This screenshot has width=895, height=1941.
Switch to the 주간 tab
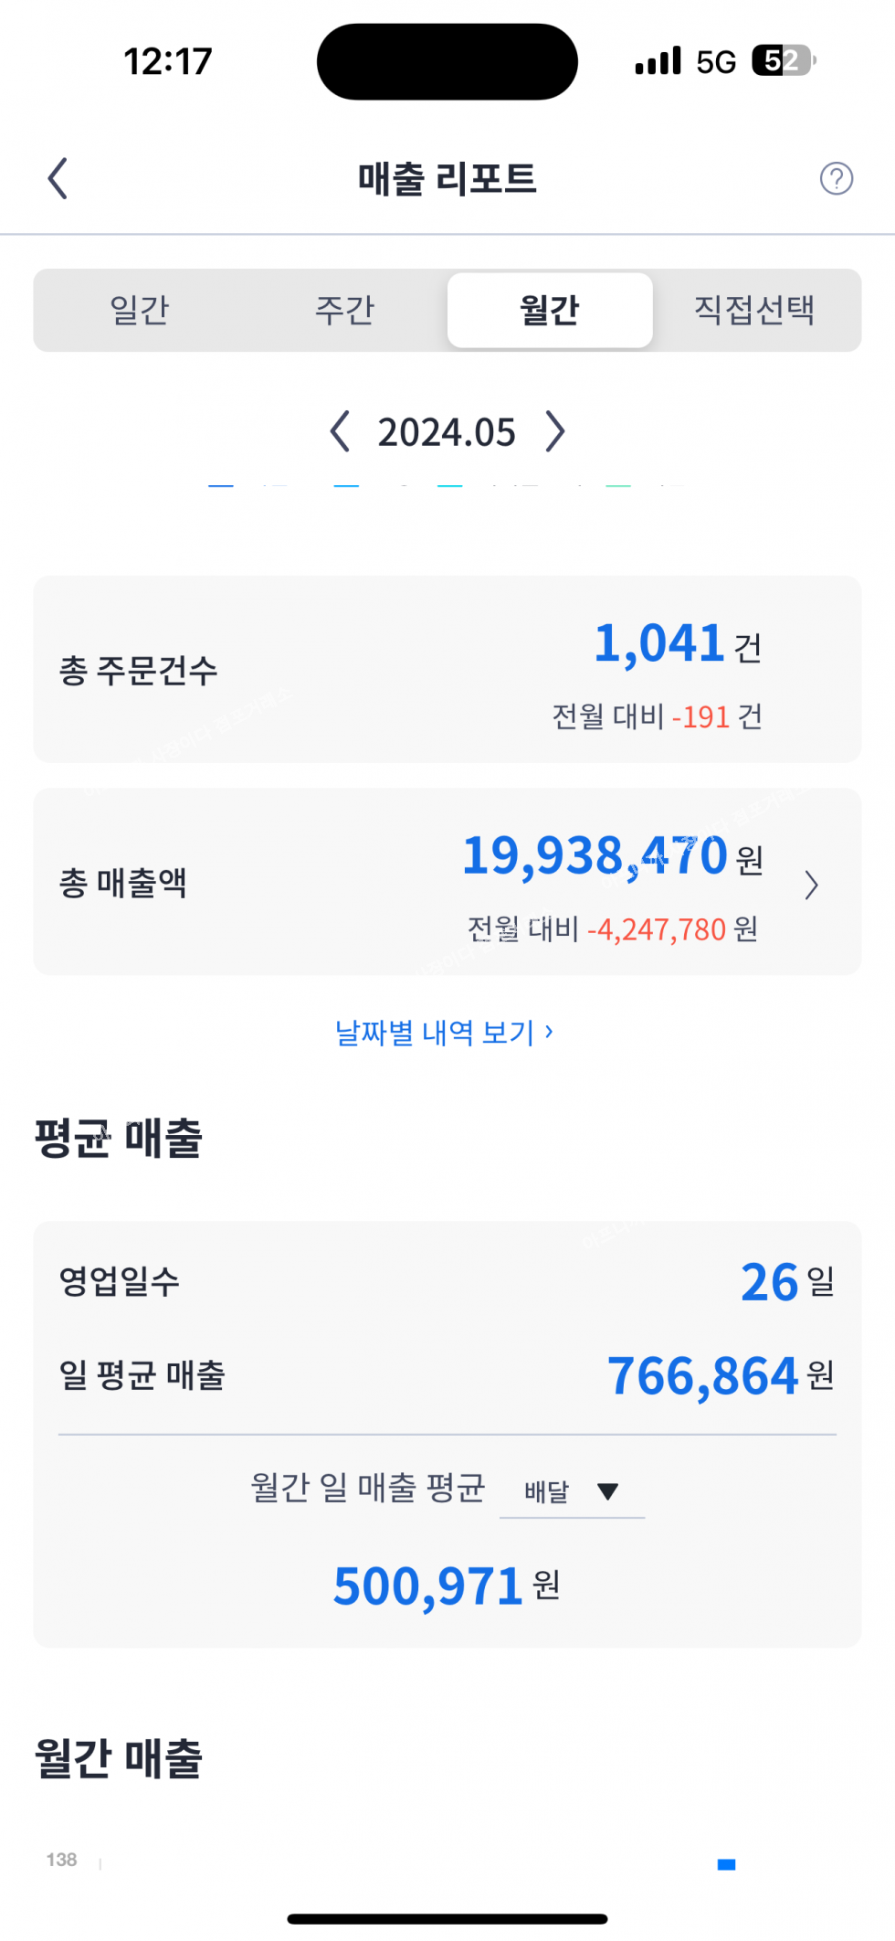(344, 310)
